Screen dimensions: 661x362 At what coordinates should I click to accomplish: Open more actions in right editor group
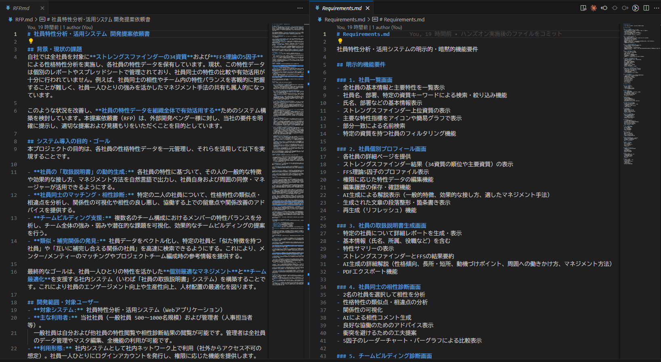click(657, 8)
